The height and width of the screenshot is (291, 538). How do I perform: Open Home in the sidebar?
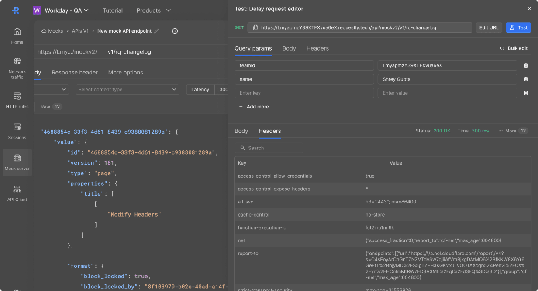[x=17, y=36]
